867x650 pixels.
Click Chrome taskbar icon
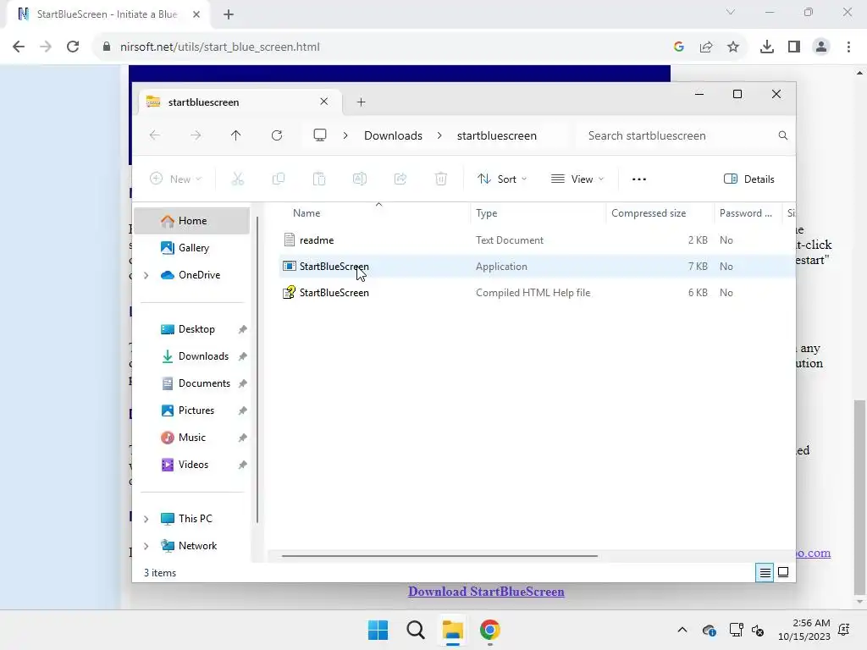[x=490, y=630]
